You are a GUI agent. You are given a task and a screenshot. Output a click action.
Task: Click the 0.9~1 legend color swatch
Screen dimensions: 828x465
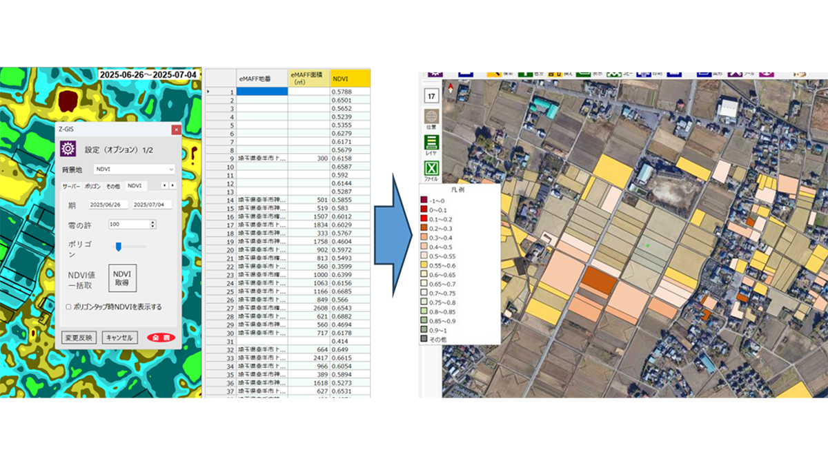pyautogui.click(x=424, y=330)
